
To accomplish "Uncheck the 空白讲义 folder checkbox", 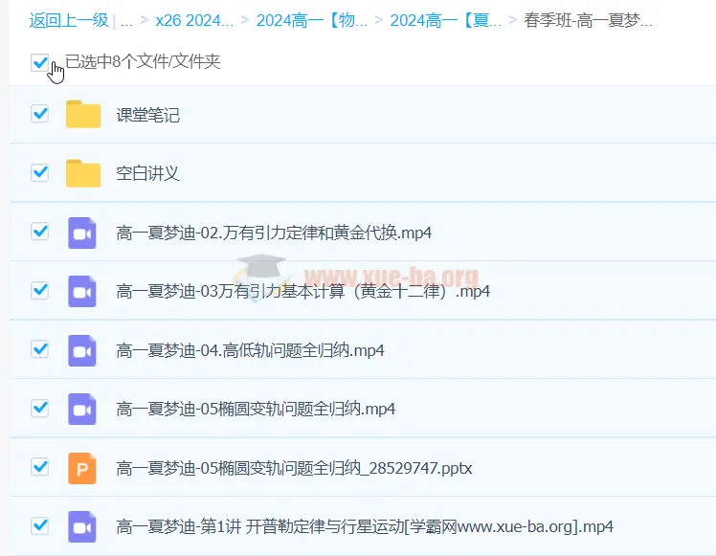I will [x=40, y=172].
